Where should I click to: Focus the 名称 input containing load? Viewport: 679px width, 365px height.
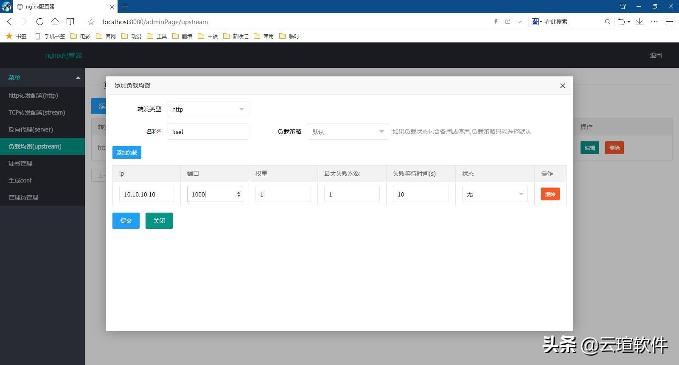coord(208,132)
